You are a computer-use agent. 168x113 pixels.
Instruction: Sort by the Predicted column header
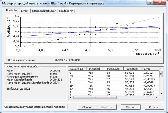132,69
